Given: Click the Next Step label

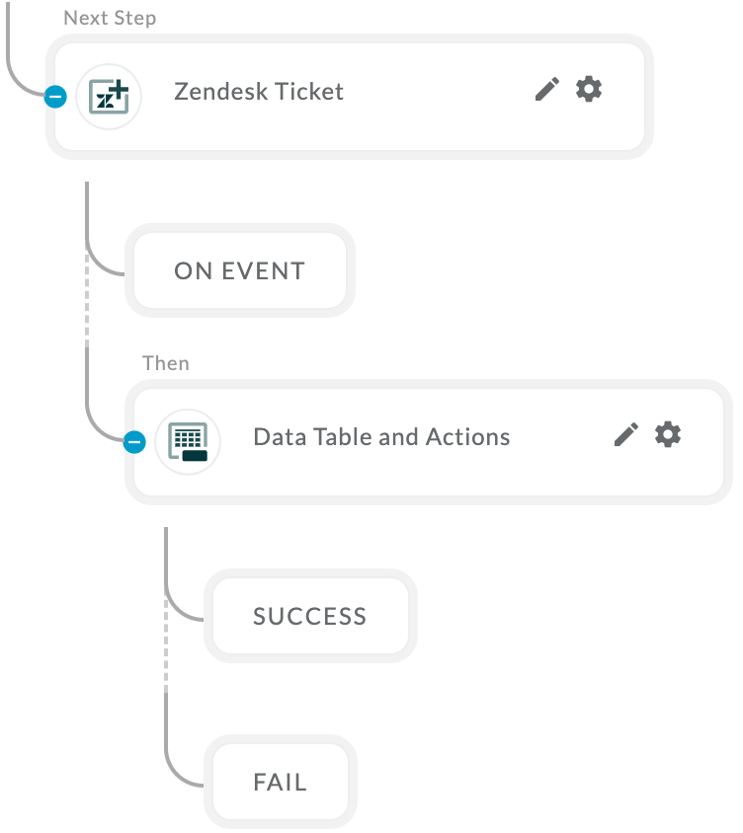Looking at the screenshot, I should [110, 18].
